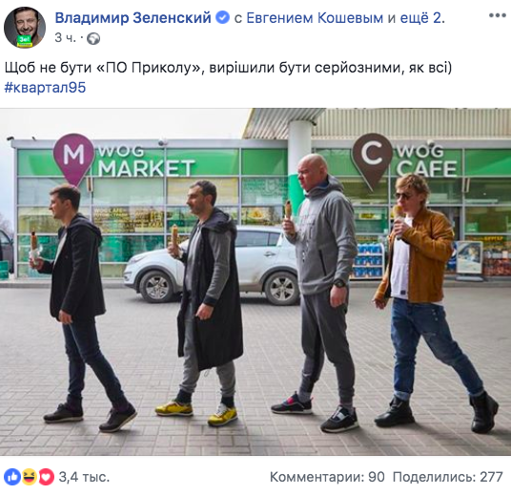Click the Like reaction thumbs-up icon
This screenshot has width=511, height=495.
[x=12, y=477]
